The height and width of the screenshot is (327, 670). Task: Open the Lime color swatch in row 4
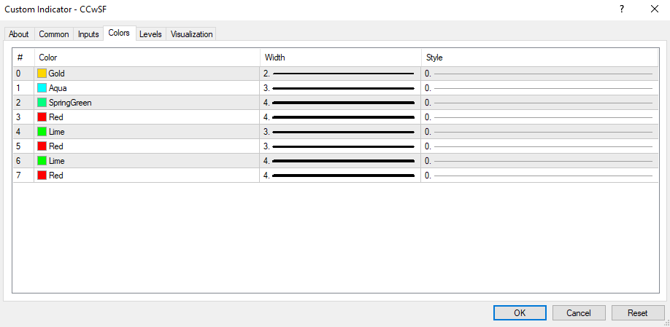[42, 132]
